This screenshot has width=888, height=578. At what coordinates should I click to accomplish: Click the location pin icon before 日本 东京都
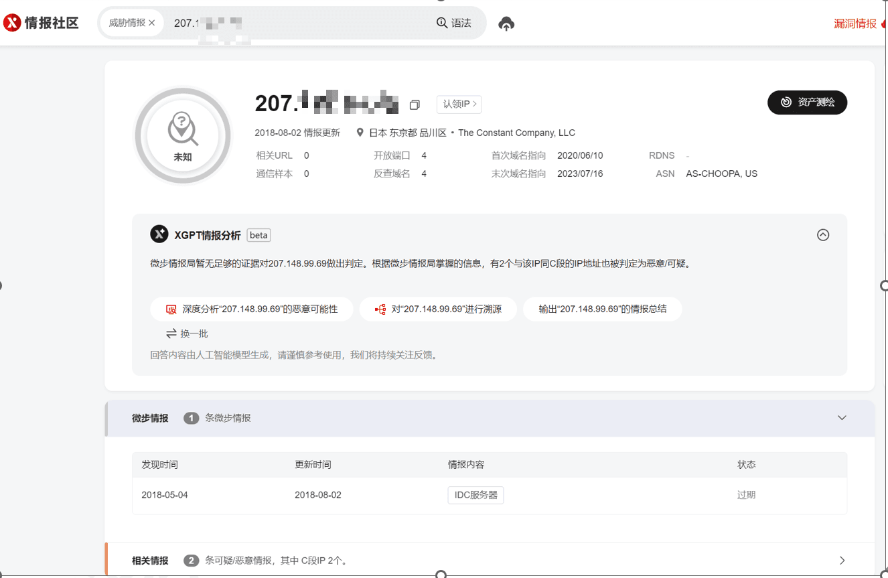(x=359, y=132)
